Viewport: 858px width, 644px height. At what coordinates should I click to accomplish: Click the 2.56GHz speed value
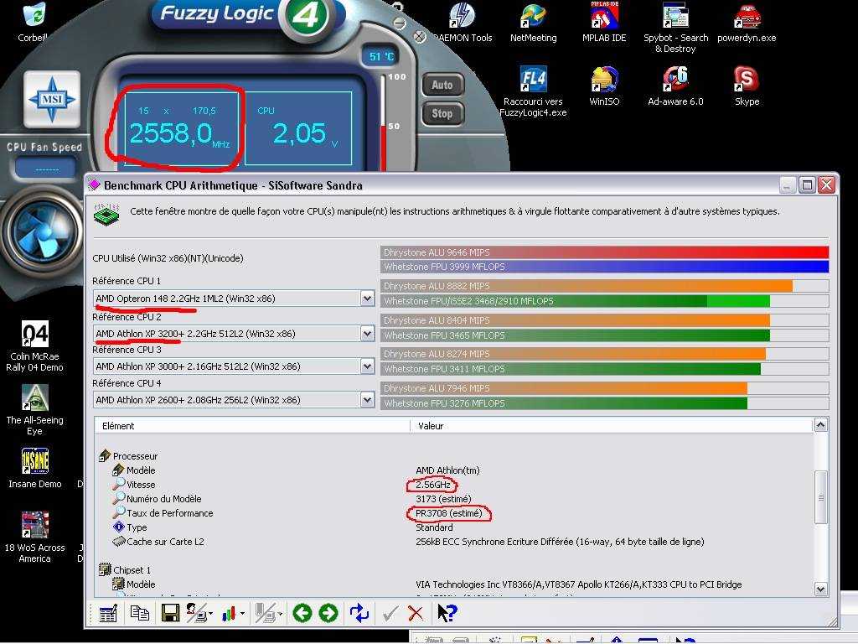pyautogui.click(x=433, y=485)
